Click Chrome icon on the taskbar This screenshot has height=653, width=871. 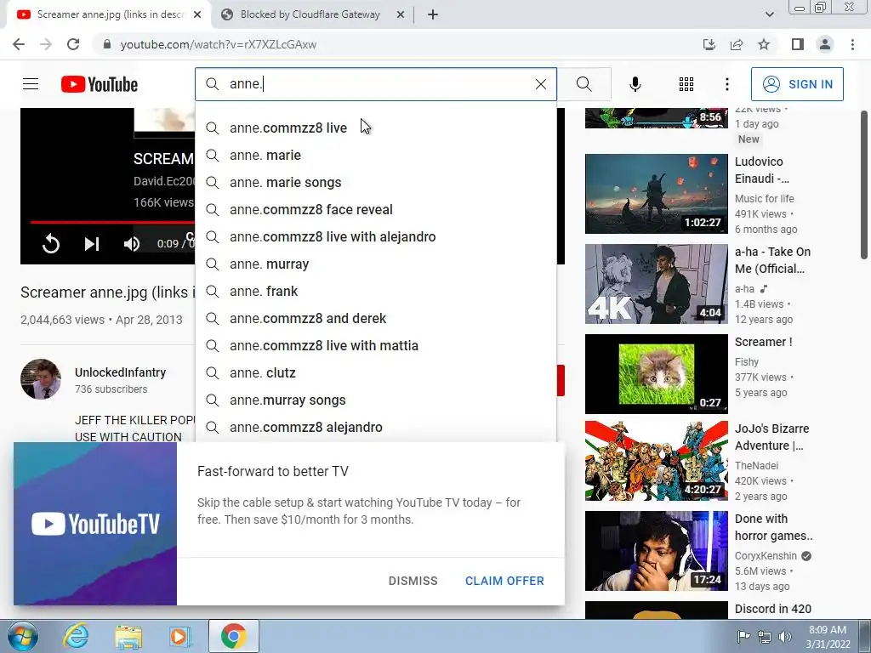(233, 636)
